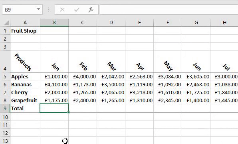
Task: Click in the formula bar input area
Action: click(x=169, y=10)
